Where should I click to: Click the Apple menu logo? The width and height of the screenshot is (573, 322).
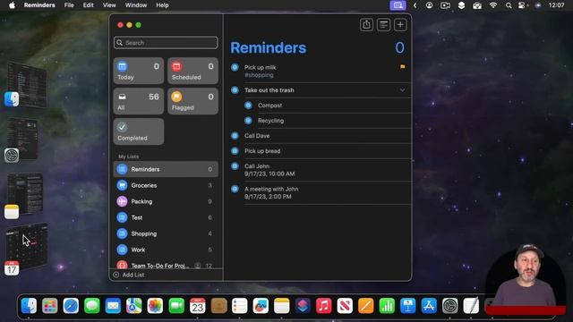tap(12, 5)
